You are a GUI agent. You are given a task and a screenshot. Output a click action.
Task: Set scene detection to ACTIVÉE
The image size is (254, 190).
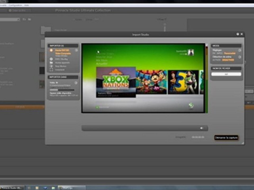click(217, 60)
